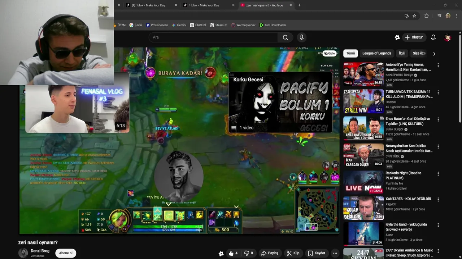Image resolution: width=462 pixels, height=259 pixels.
Task: Open options menu for leyla the band video
Action: [438, 225]
